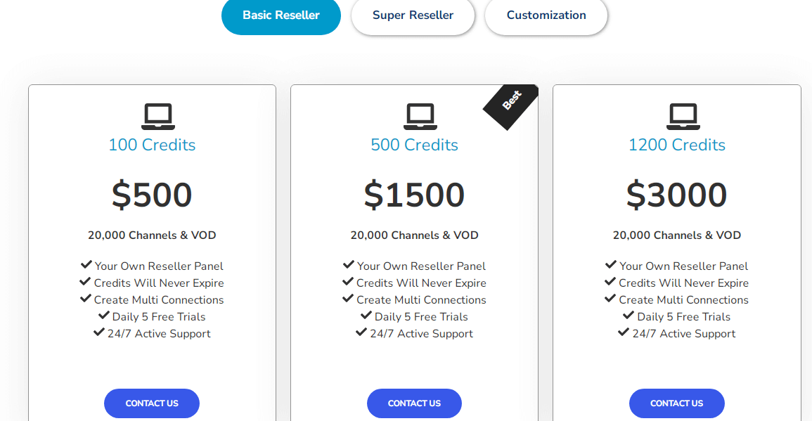Click the 1200 Credits plan title
This screenshot has width=812, height=421.
[676, 145]
